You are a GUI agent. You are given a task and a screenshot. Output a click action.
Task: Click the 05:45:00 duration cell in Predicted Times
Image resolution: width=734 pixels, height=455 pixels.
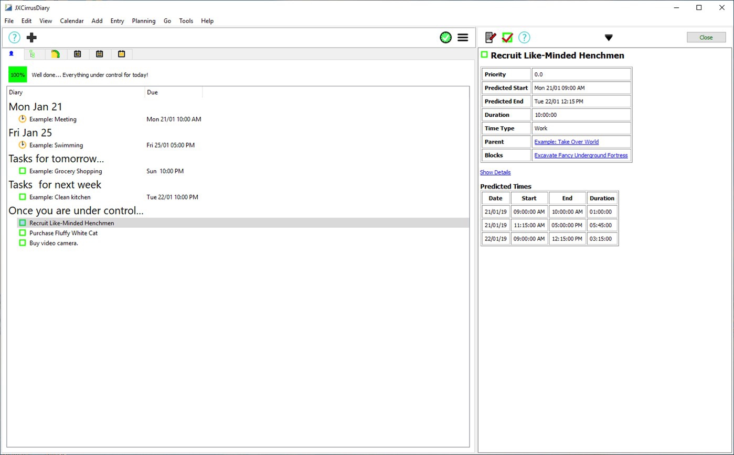[602, 225]
